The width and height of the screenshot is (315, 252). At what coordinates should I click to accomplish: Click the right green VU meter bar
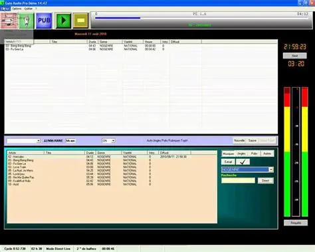(x=305, y=152)
